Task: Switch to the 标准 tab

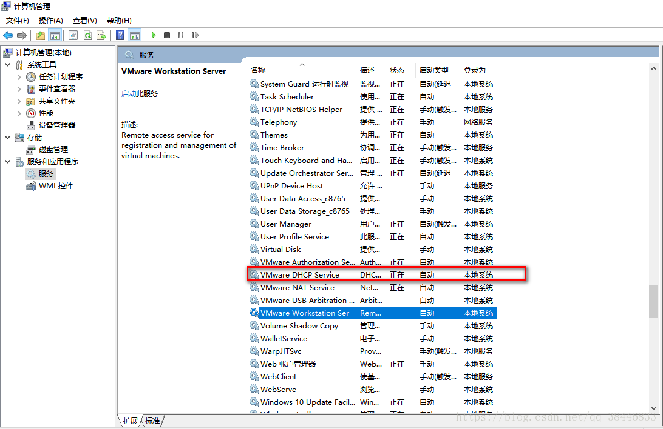Action: [152, 421]
